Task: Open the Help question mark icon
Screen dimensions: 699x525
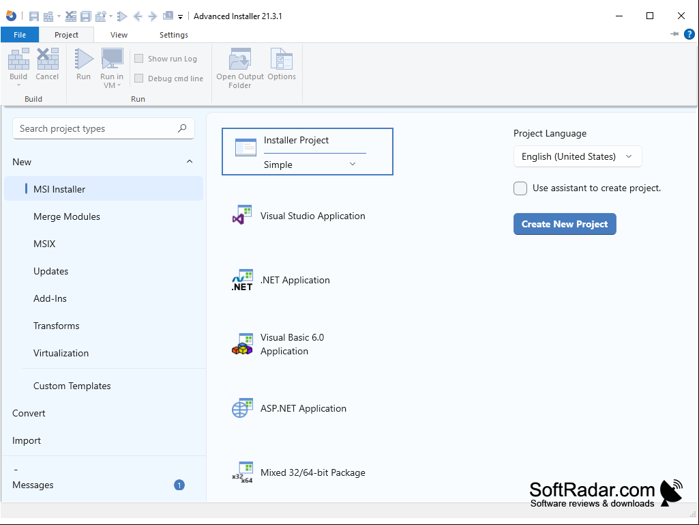Action: [x=689, y=34]
